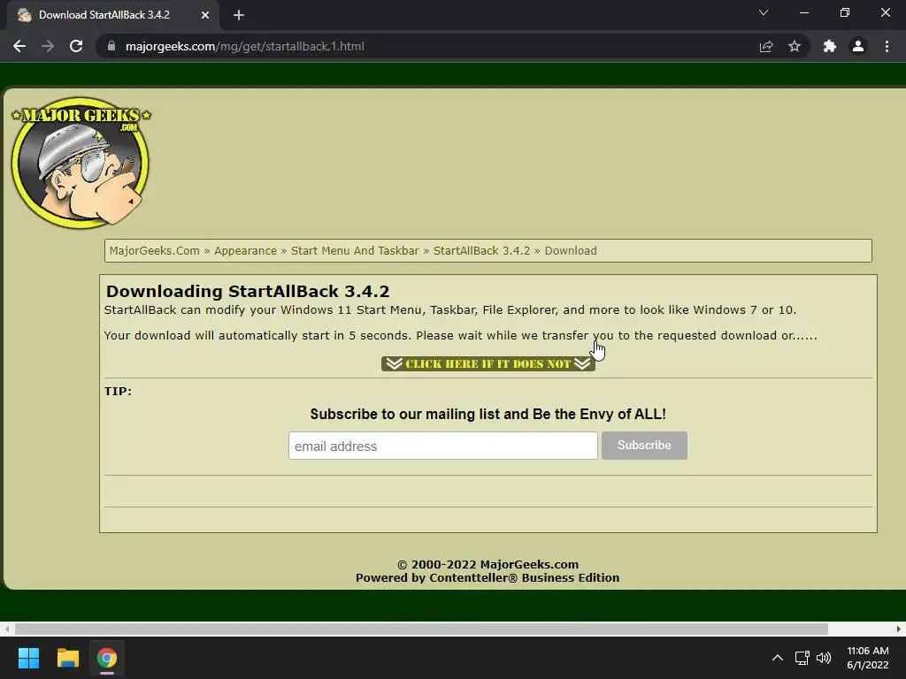Click the scrollbar's left arrow

(6, 629)
